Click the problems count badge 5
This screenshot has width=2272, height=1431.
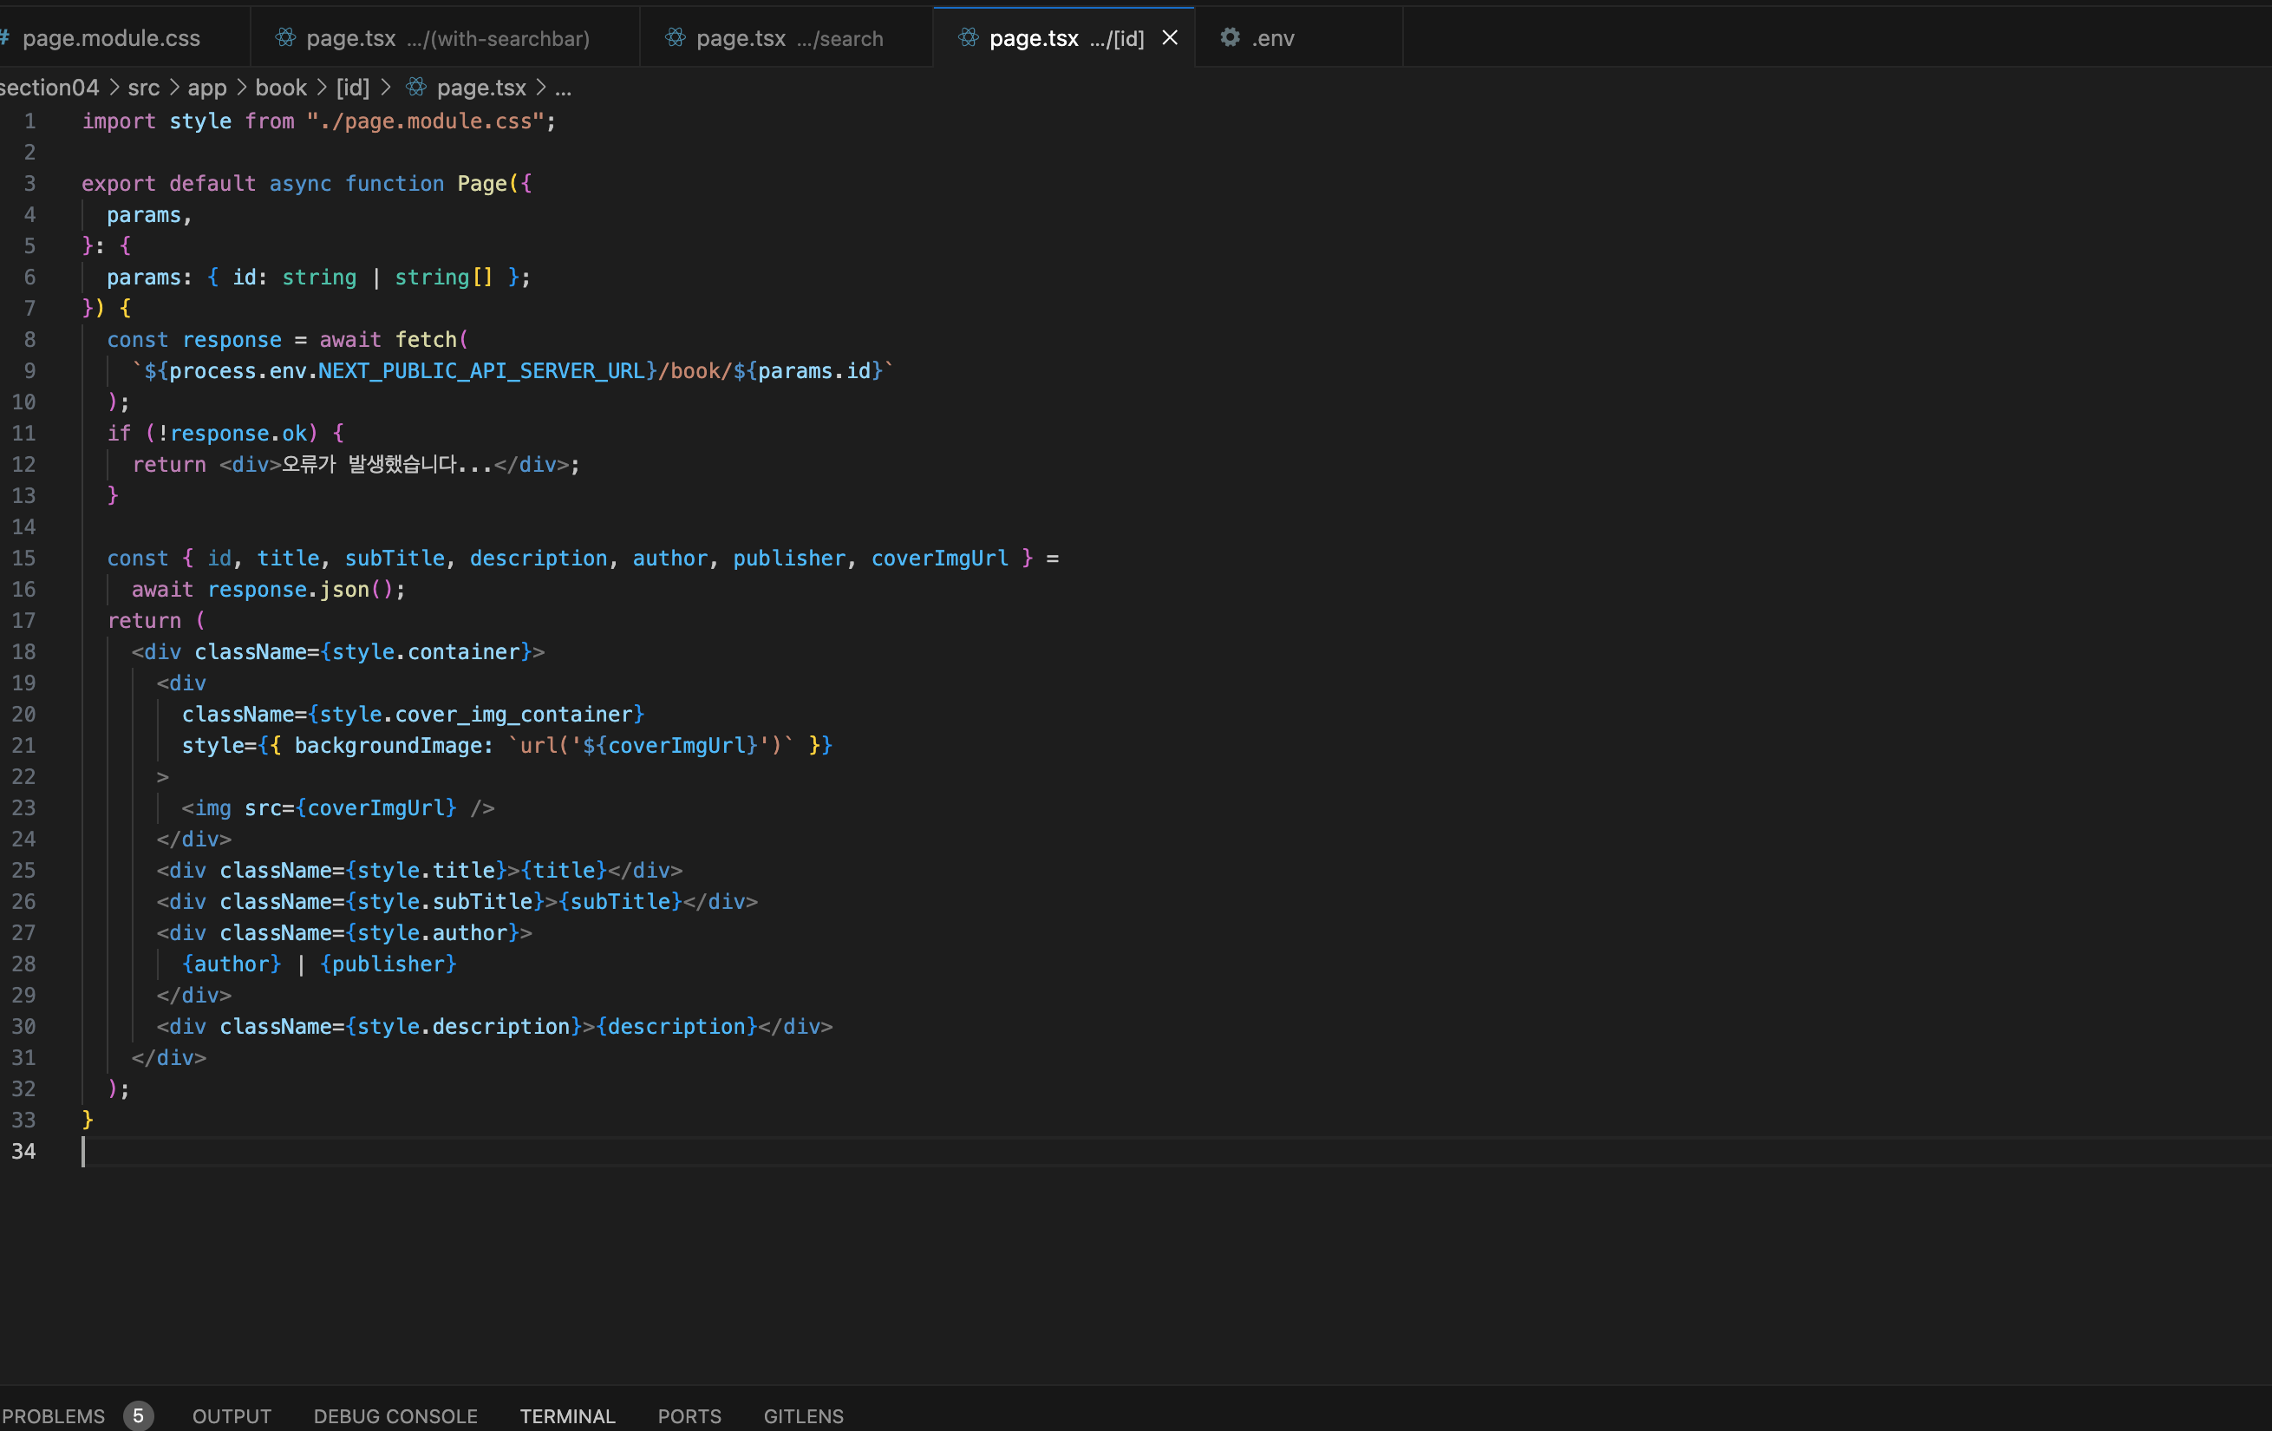click(x=138, y=1416)
